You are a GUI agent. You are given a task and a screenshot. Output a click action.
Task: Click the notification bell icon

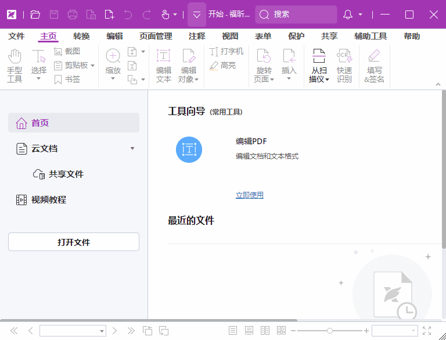(x=348, y=15)
